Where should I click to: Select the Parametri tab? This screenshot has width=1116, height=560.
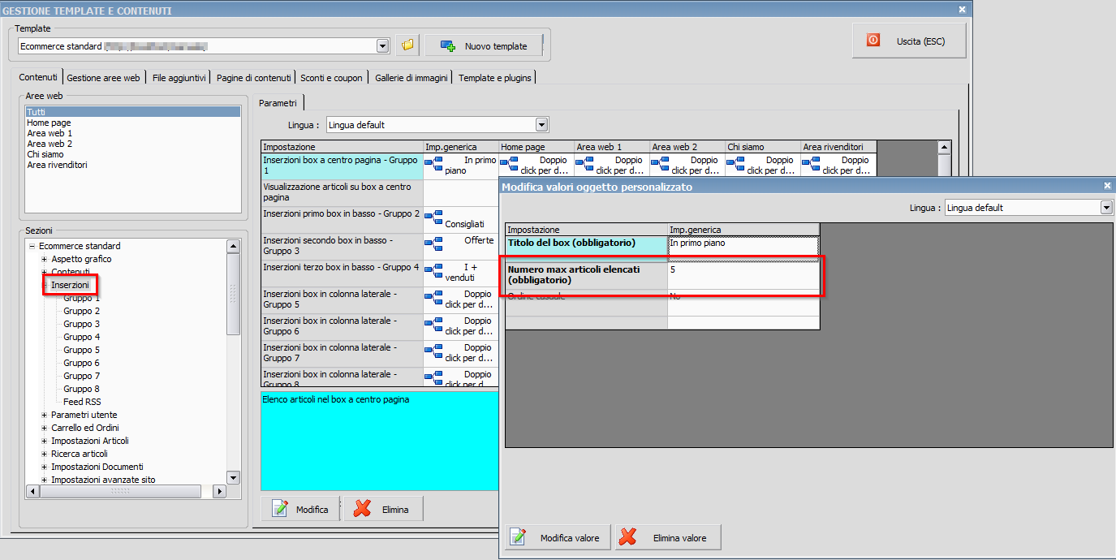click(278, 102)
